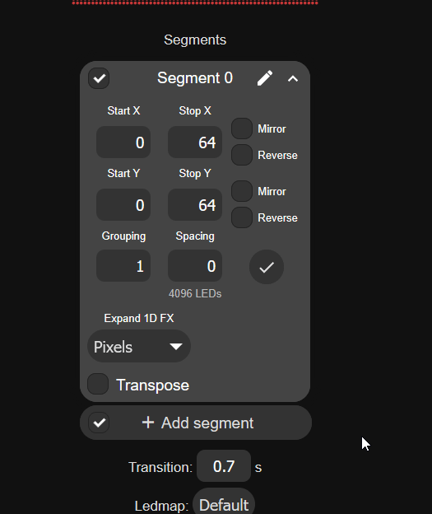Enable Mirror for the Y axis

(242, 191)
